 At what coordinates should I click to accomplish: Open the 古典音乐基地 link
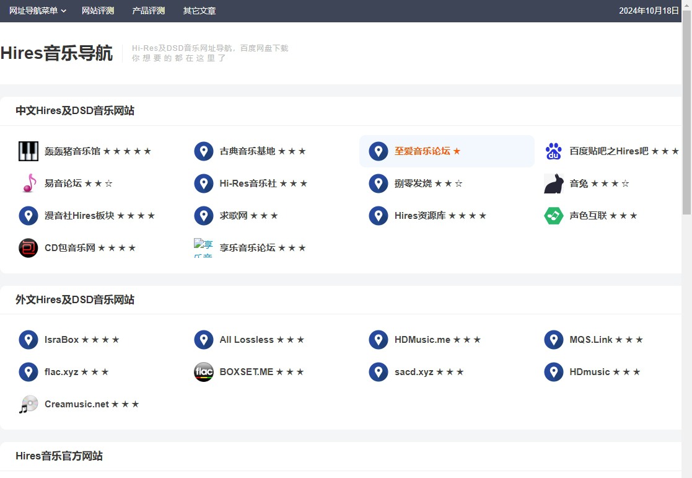[x=263, y=151]
